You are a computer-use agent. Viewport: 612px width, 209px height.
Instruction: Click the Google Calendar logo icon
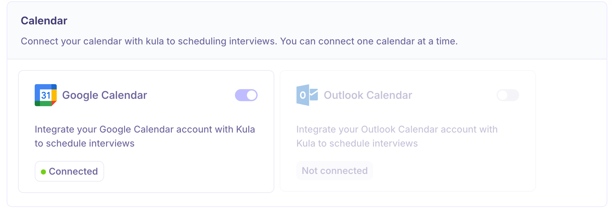tap(45, 95)
